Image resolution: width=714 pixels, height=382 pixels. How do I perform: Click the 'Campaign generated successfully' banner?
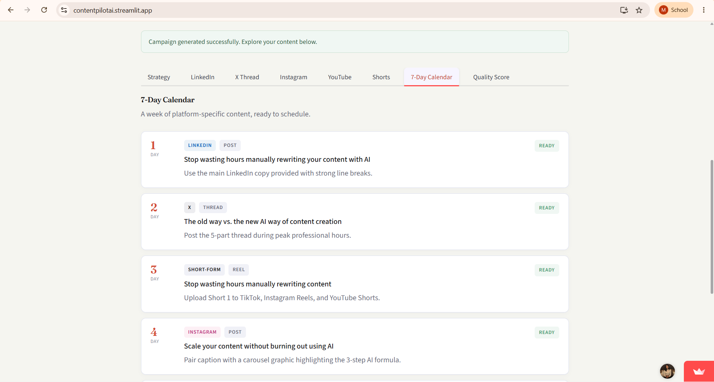pyautogui.click(x=355, y=42)
